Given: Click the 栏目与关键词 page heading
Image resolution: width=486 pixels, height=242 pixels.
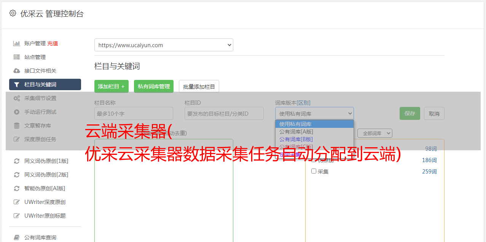Looking at the screenshot, I should (117, 66).
